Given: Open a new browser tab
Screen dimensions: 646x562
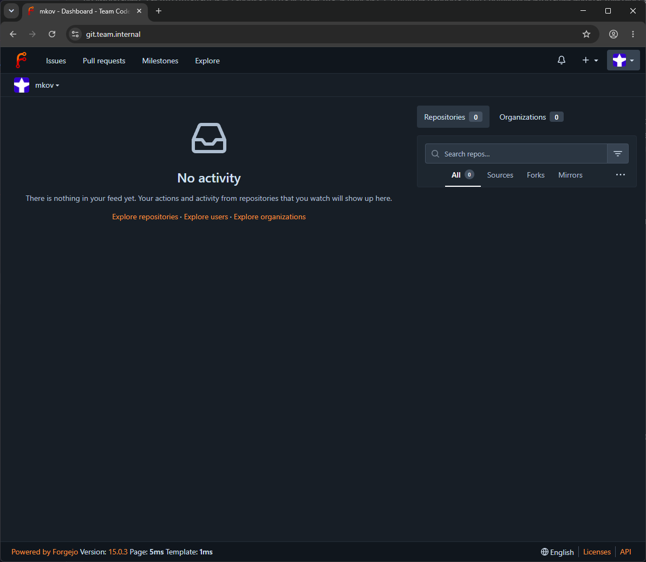Looking at the screenshot, I should pos(159,11).
